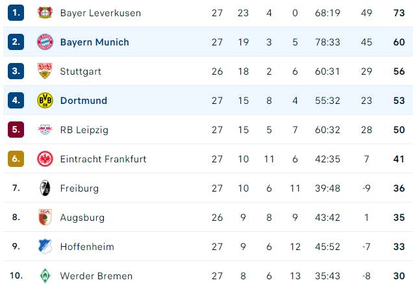
Task: Click the Werder Bremen diamond logo
Action: 45,276
